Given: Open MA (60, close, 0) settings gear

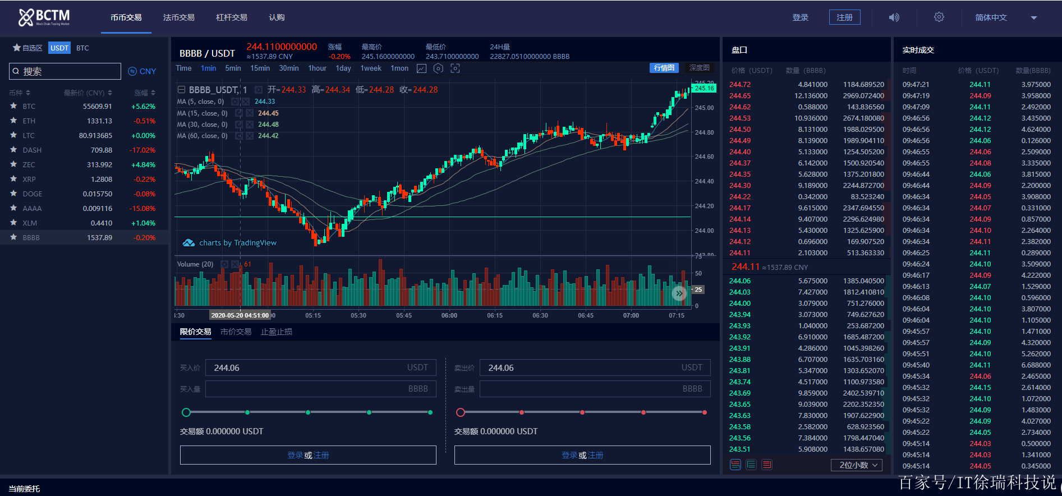Looking at the screenshot, I should tap(239, 136).
